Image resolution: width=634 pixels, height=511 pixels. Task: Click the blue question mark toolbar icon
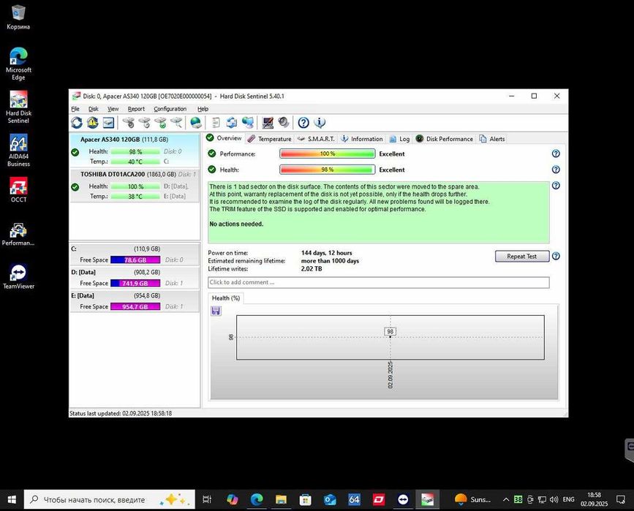click(x=303, y=123)
